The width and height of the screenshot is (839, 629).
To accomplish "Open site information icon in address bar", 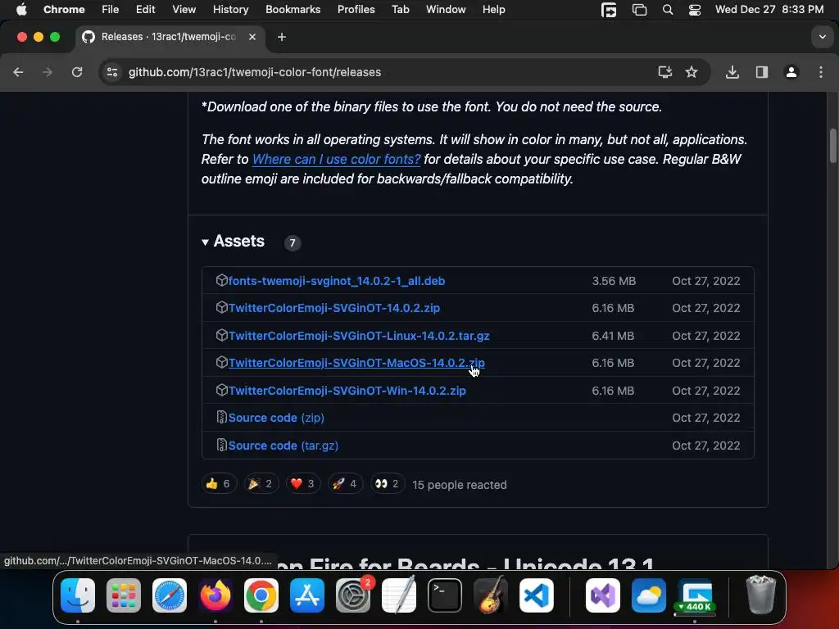I will [111, 72].
